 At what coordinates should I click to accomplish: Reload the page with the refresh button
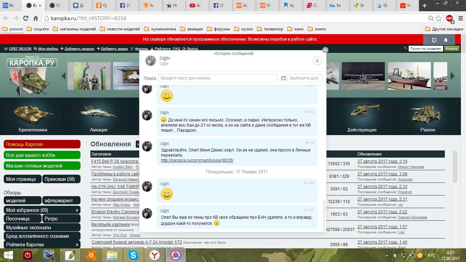point(26,18)
